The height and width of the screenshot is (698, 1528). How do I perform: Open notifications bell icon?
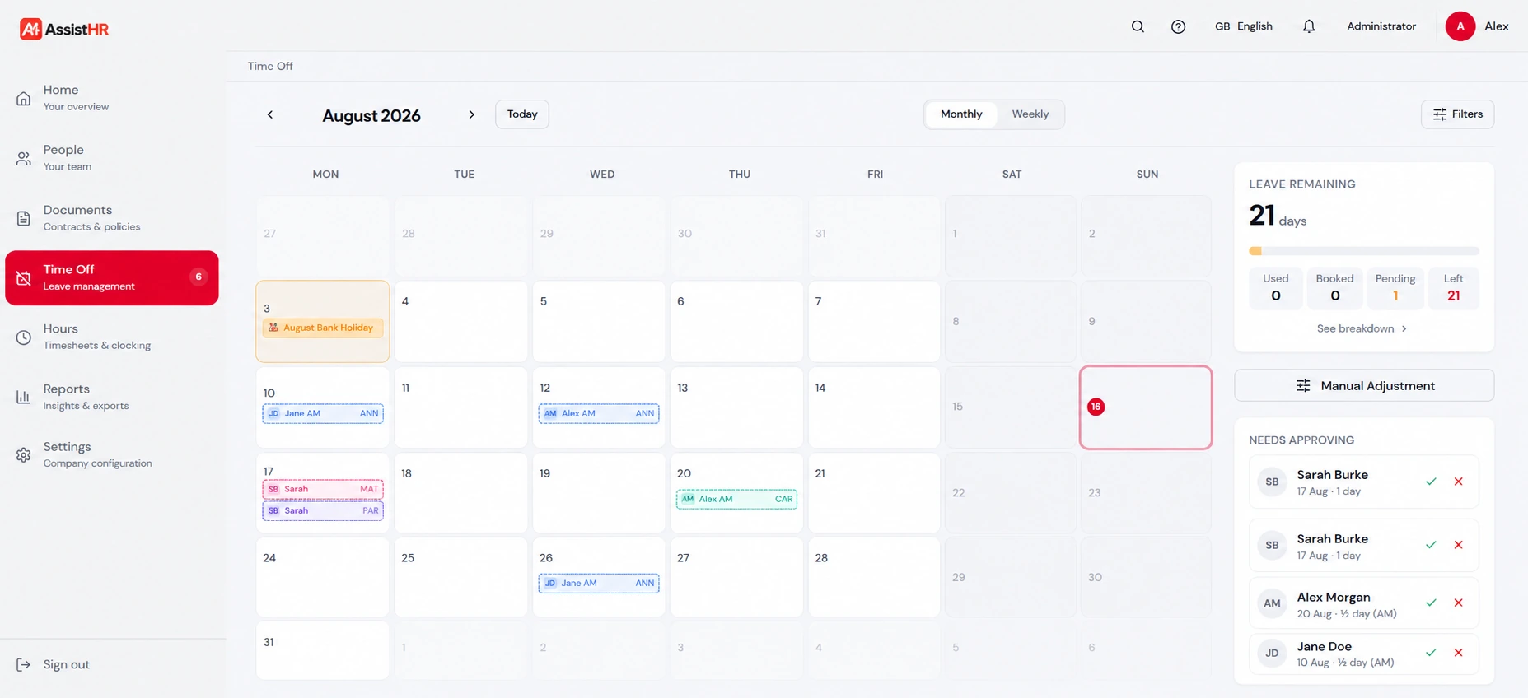pyautogui.click(x=1309, y=26)
